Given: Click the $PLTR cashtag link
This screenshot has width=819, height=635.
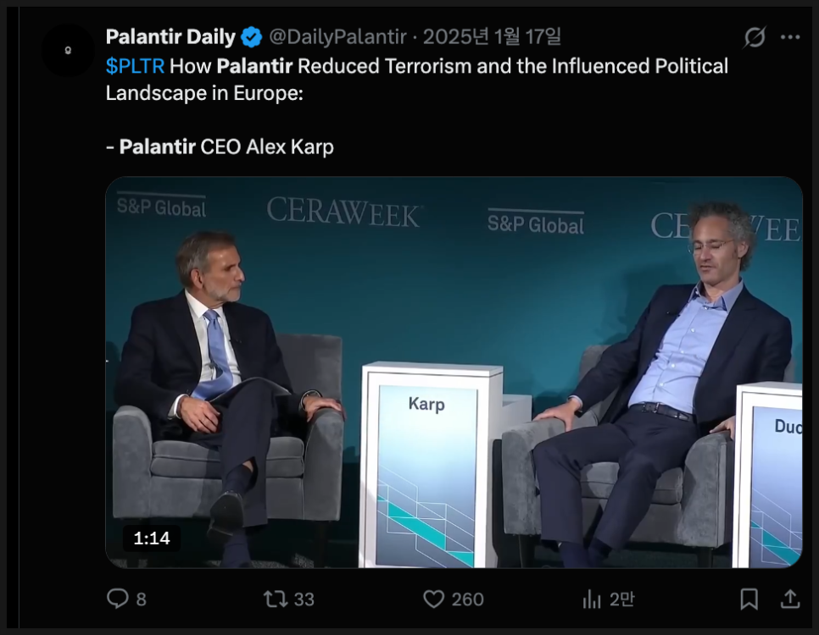Looking at the screenshot, I should click(x=135, y=66).
